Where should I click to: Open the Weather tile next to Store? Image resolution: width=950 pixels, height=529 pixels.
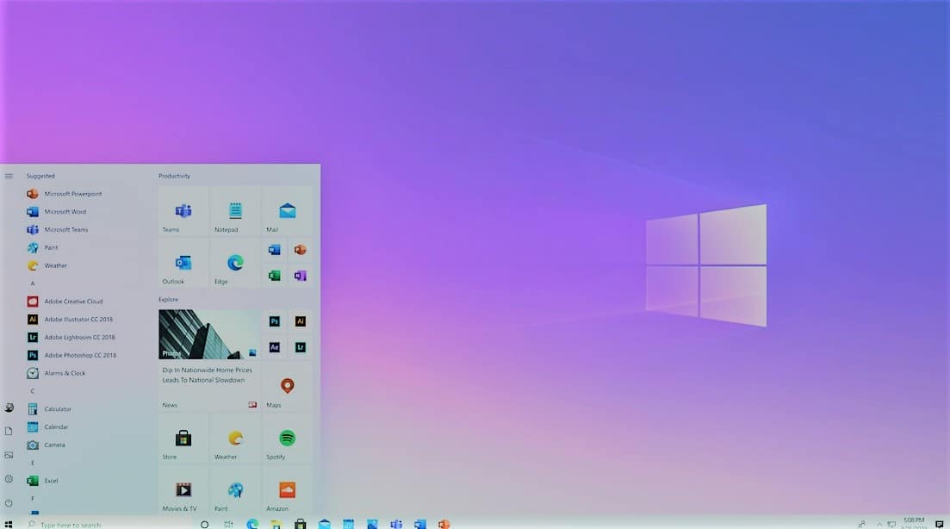(x=235, y=439)
